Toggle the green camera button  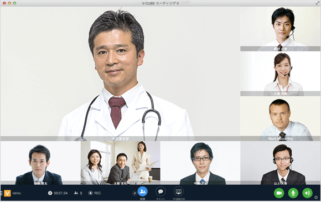(x=279, y=193)
